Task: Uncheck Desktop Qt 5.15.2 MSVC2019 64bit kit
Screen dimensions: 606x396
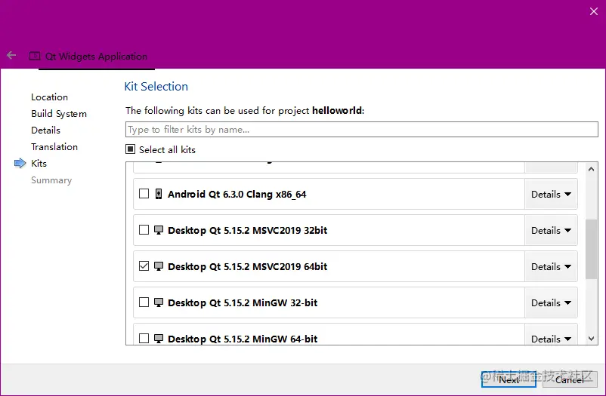Action: coord(144,266)
